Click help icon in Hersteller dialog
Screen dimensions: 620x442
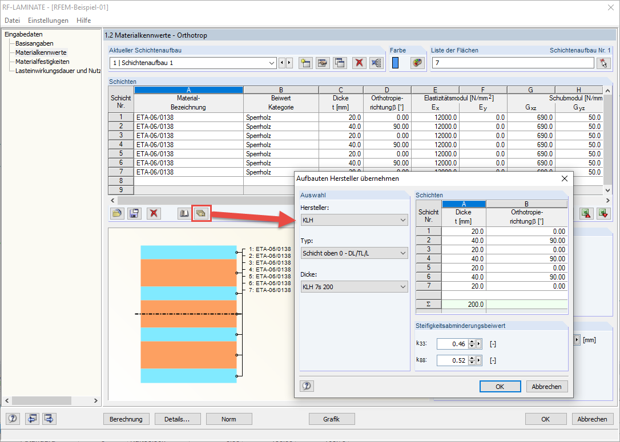click(x=307, y=386)
